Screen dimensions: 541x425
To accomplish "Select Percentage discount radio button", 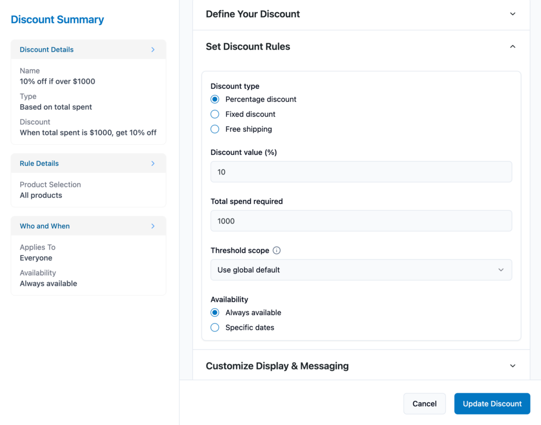I will pyautogui.click(x=214, y=99).
